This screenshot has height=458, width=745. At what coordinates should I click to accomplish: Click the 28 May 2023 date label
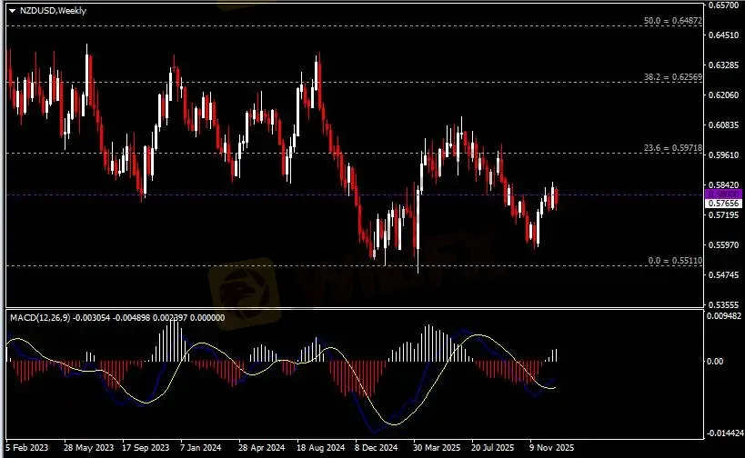(x=88, y=448)
